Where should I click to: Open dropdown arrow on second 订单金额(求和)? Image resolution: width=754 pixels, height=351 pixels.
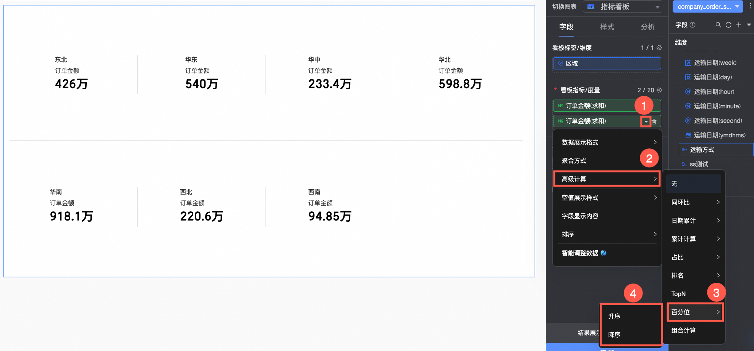click(646, 122)
